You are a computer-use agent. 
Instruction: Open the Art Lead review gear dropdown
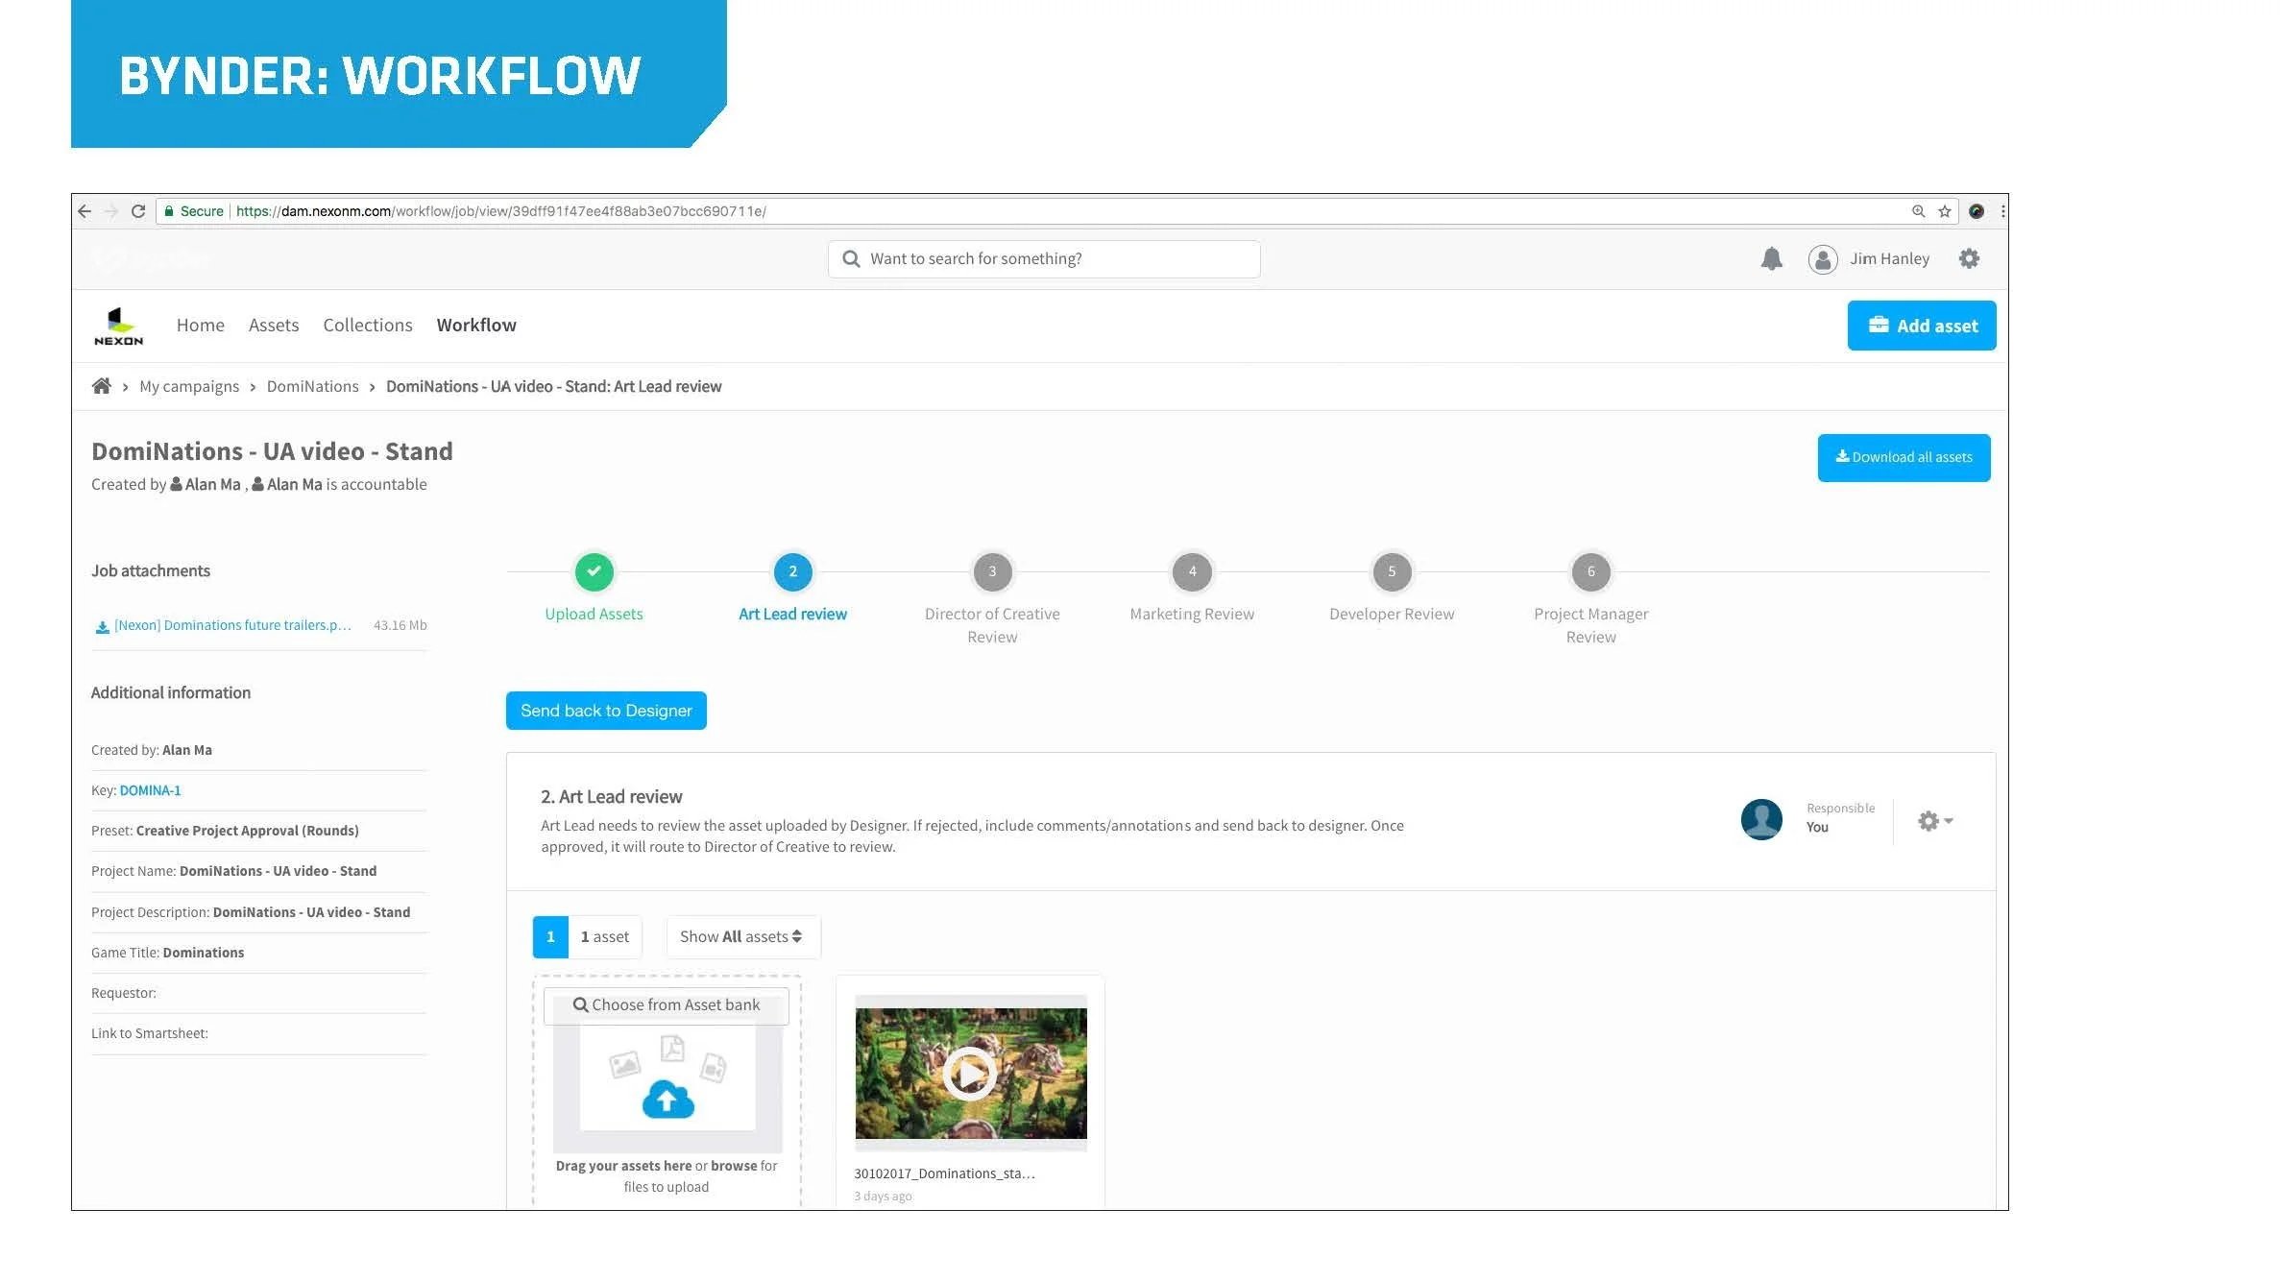(x=1935, y=821)
